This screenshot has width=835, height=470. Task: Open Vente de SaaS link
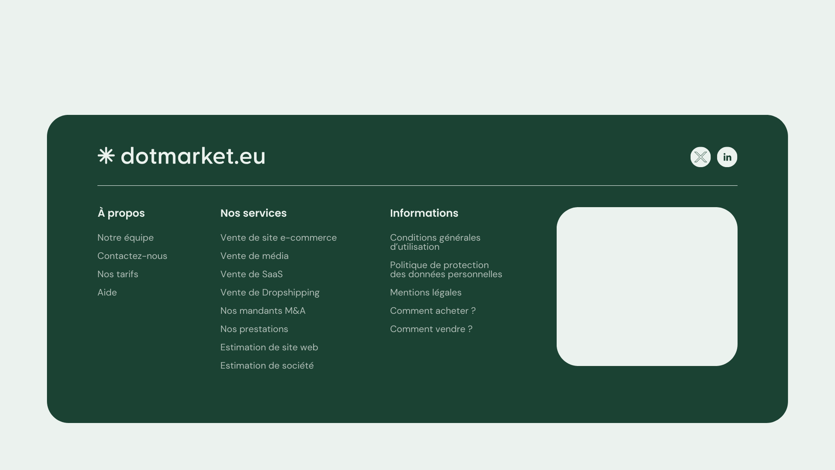click(x=251, y=274)
